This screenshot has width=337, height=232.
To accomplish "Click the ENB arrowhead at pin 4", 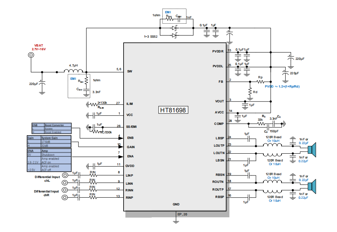I will [x=121, y=138].
